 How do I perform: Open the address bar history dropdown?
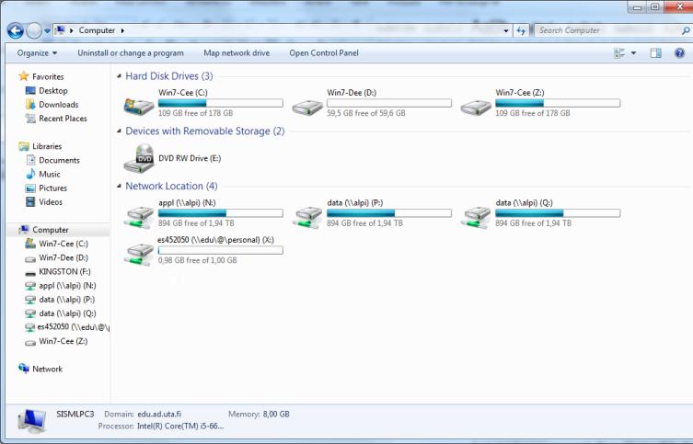(x=505, y=31)
